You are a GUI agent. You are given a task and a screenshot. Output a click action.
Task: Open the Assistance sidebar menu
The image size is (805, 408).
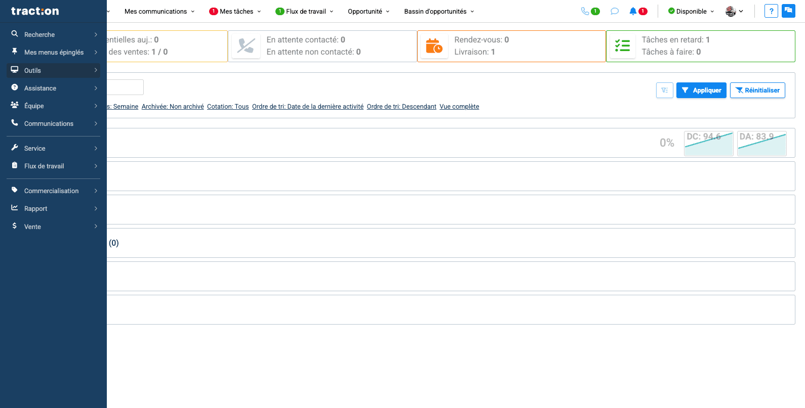click(x=54, y=88)
